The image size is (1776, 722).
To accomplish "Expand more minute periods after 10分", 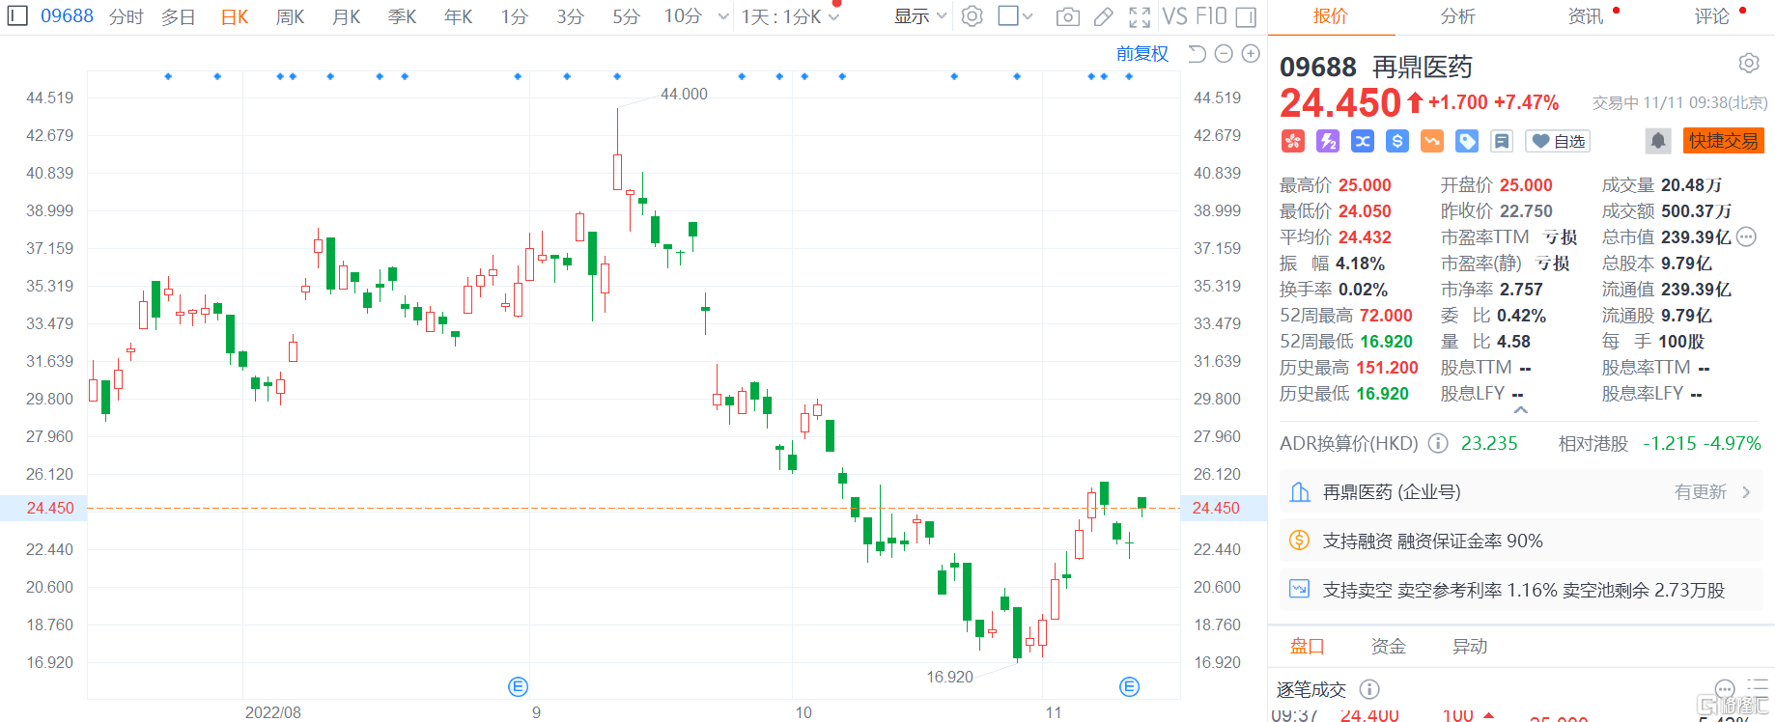I will coord(724,16).
